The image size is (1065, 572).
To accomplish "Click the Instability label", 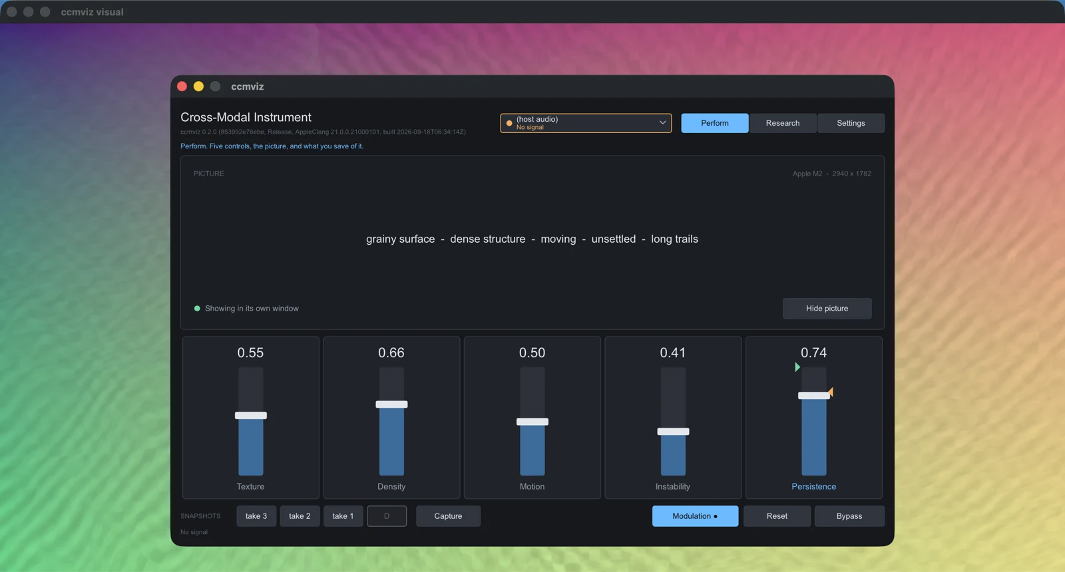I will (x=673, y=487).
